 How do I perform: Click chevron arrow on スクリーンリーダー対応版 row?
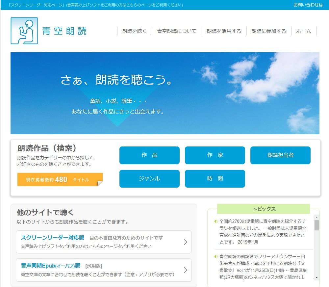[x=186, y=242]
